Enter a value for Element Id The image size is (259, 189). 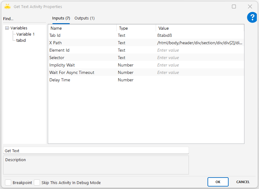coord(200,50)
